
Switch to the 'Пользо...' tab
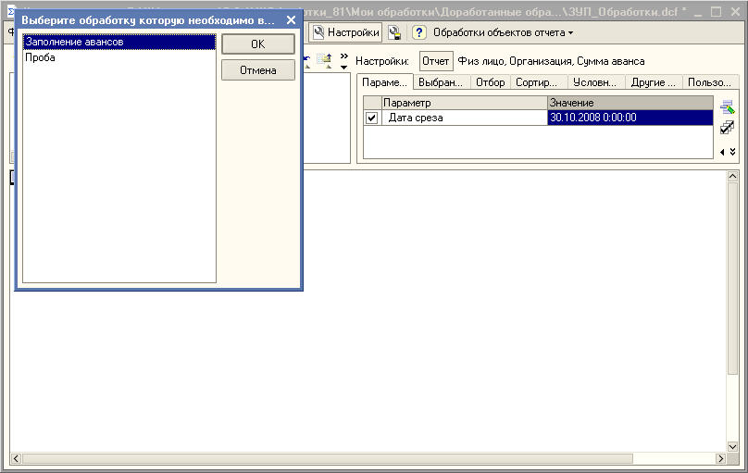click(710, 82)
